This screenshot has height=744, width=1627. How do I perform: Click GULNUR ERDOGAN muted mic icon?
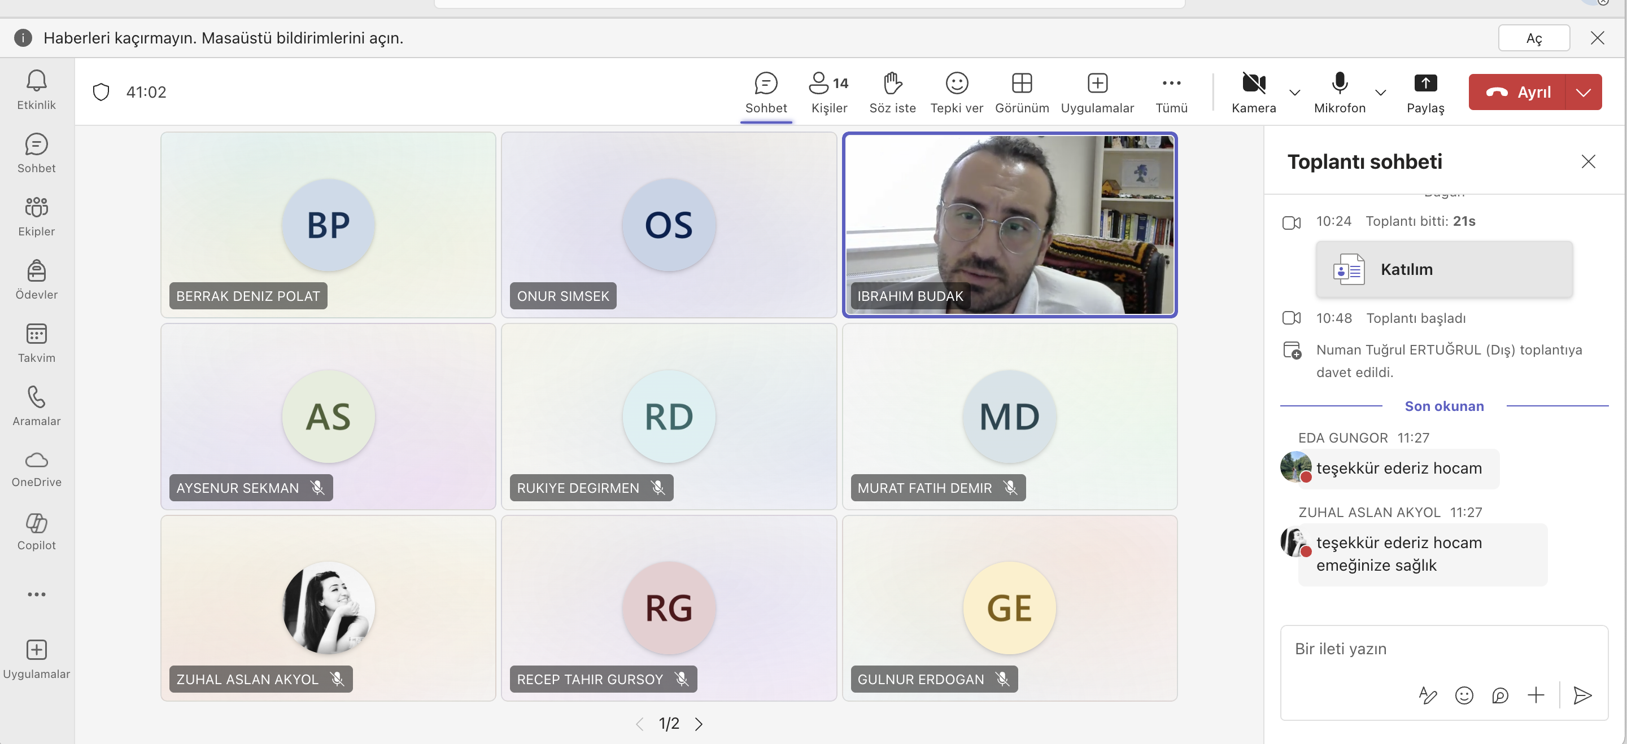tap(1002, 679)
